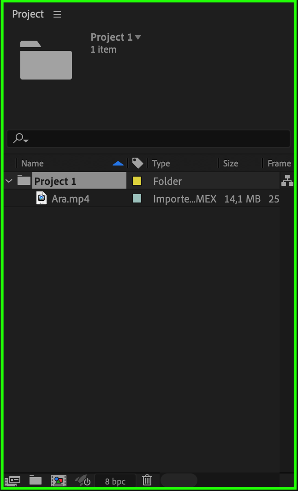Screen dimensions: 298x491
Task: Collapse the Project 1 folder
Action: pyautogui.click(x=9, y=181)
